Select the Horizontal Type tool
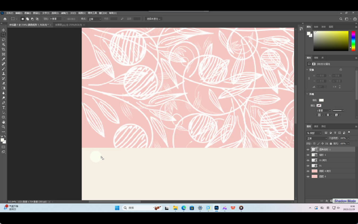The image size is (358, 224). (x=3, y=108)
